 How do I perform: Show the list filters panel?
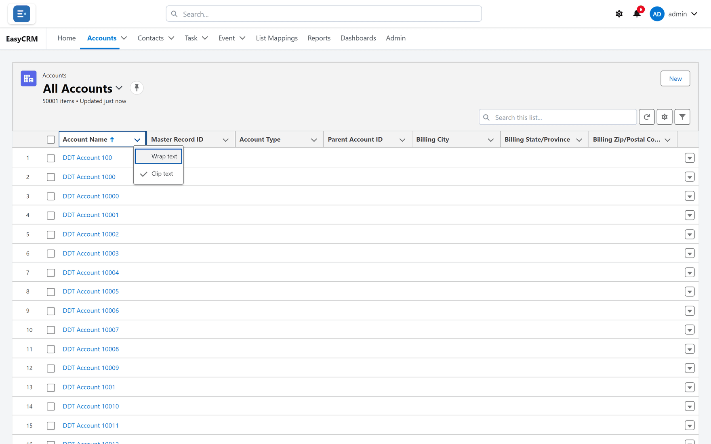[x=682, y=117]
